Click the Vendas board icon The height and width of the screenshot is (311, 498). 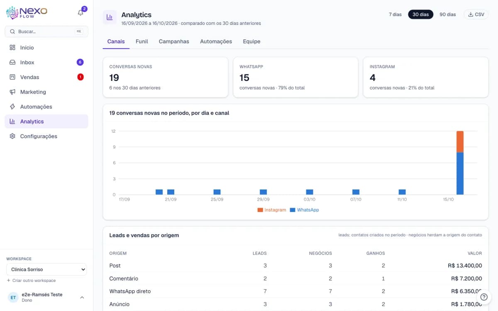tap(12, 77)
